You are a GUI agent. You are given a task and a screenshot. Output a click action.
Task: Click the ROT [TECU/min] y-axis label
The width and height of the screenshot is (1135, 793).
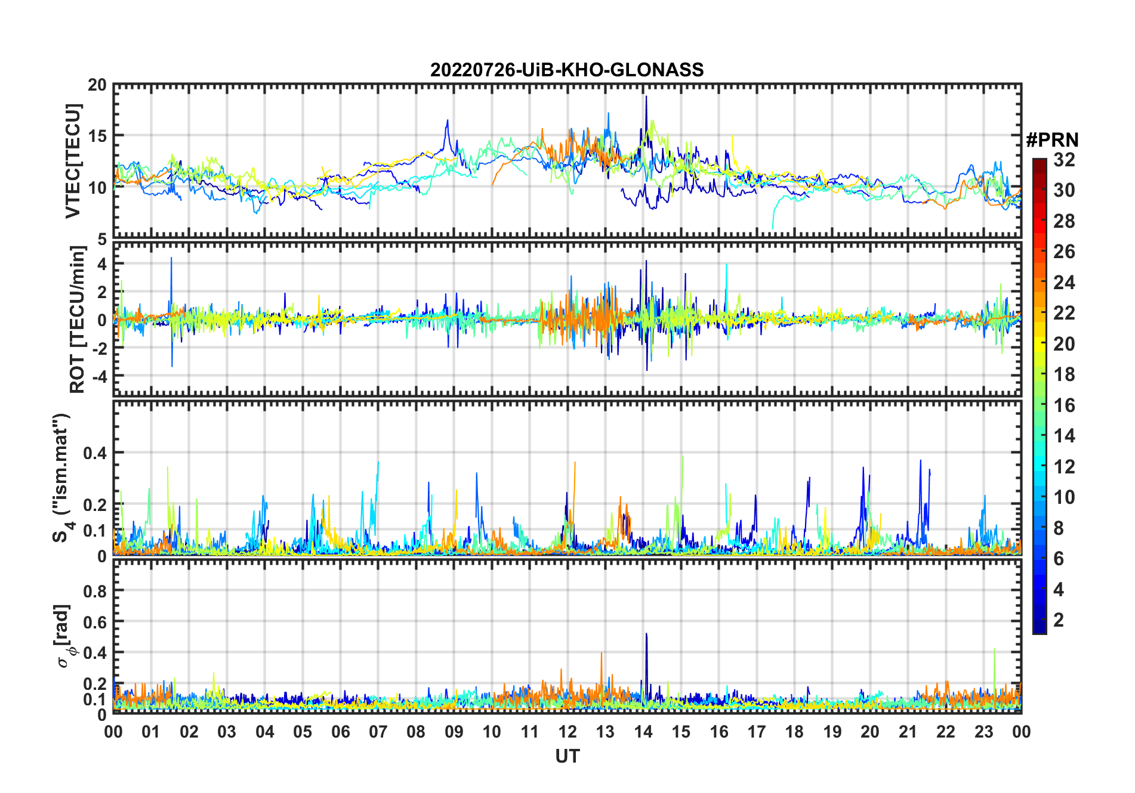pyautogui.click(x=77, y=319)
